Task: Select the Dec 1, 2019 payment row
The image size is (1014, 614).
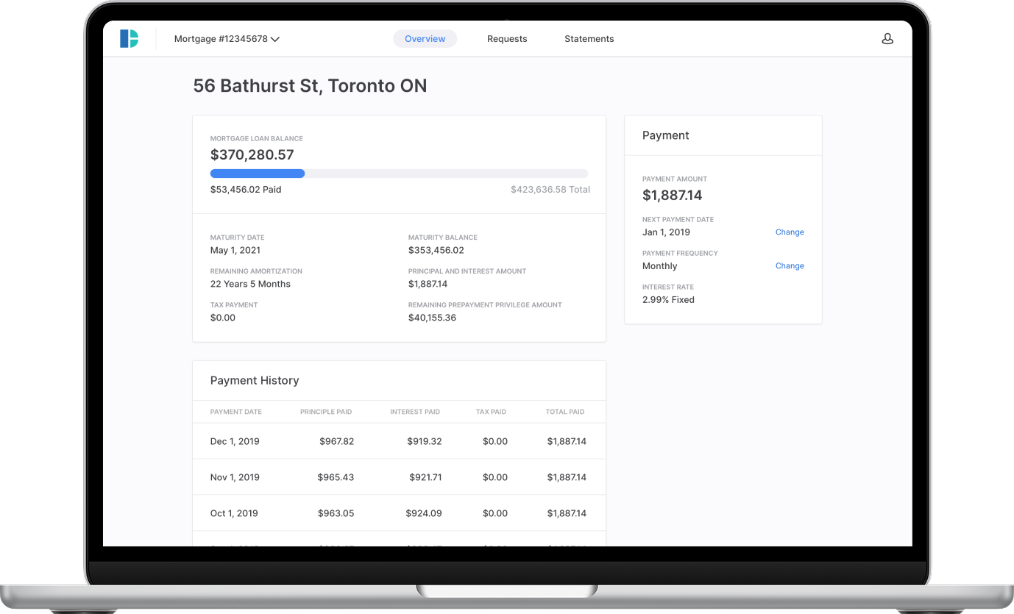Action: pos(399,441)
